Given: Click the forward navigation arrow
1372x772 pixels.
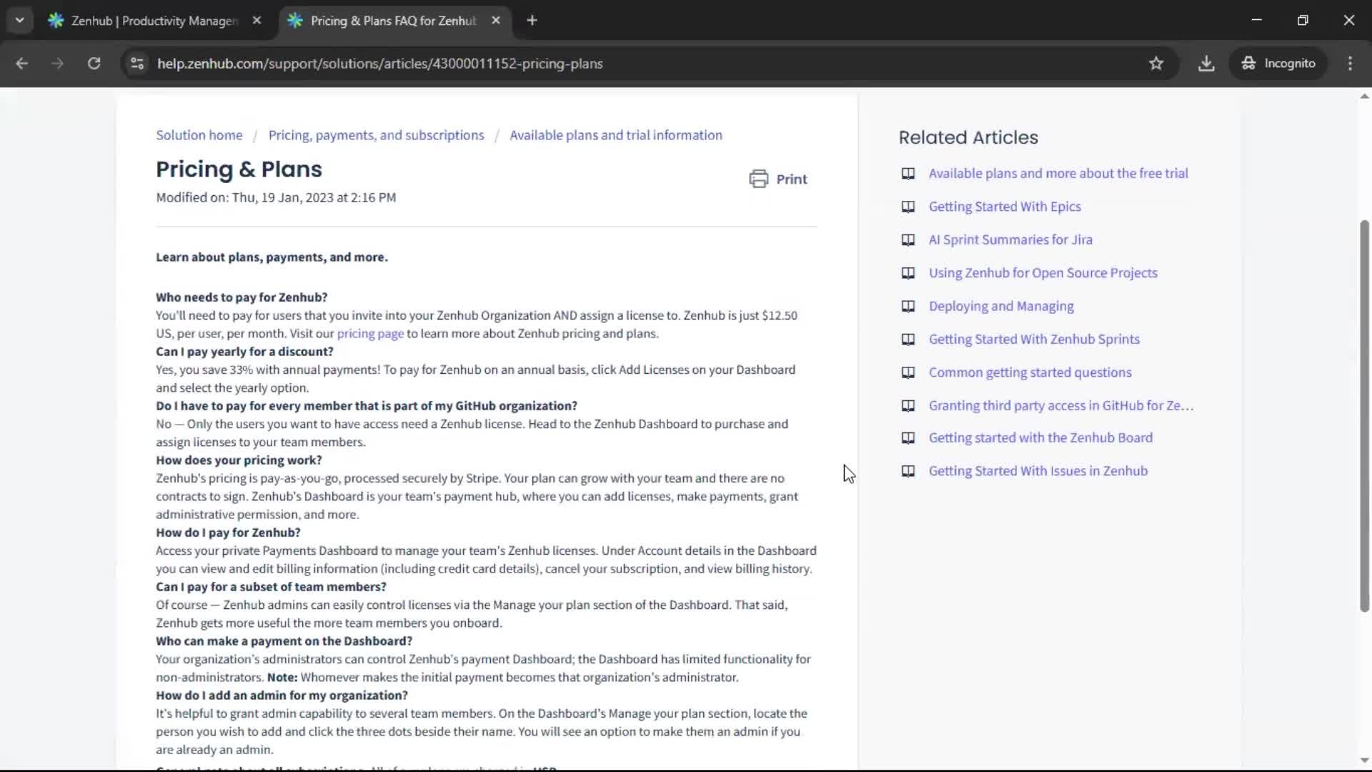Looking at the screenshot, I should pyautogui.click(x=57, y=63).
